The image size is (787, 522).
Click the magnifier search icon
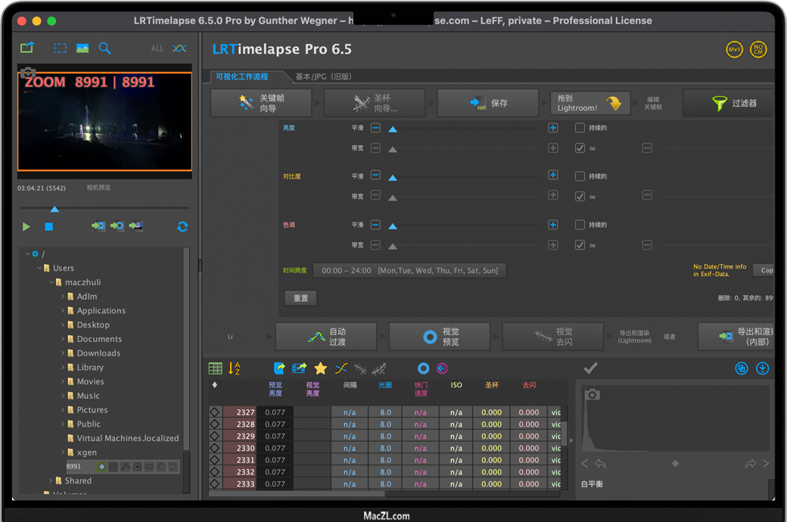click(x=104, y=48)
